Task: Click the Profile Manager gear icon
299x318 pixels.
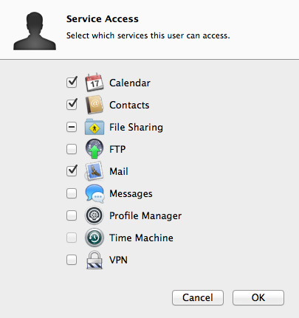Action: 94,215
